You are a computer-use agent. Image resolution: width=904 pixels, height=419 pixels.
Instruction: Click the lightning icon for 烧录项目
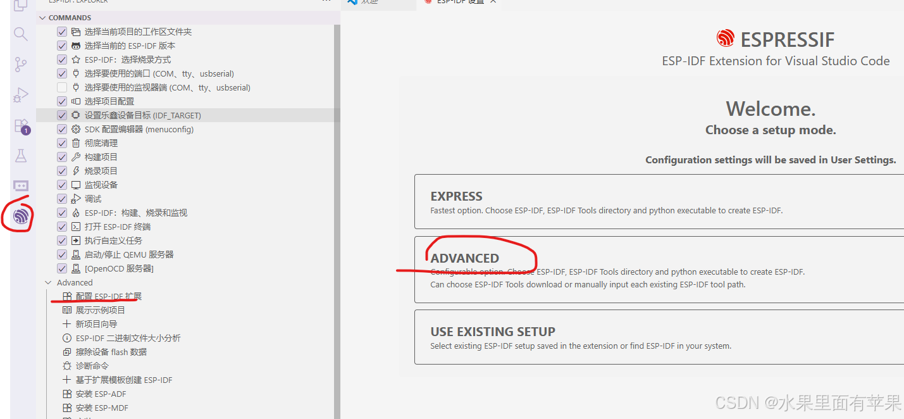pyautogui.click(x=76, y=171)
